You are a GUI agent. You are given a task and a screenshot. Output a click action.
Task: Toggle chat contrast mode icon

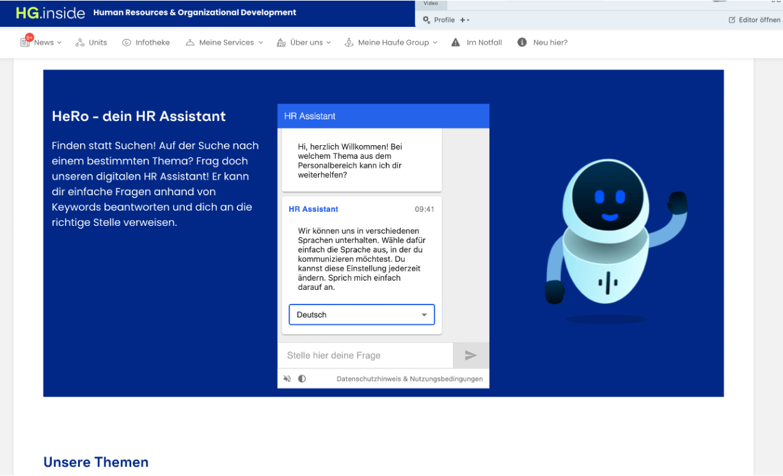tap(302, 379)
